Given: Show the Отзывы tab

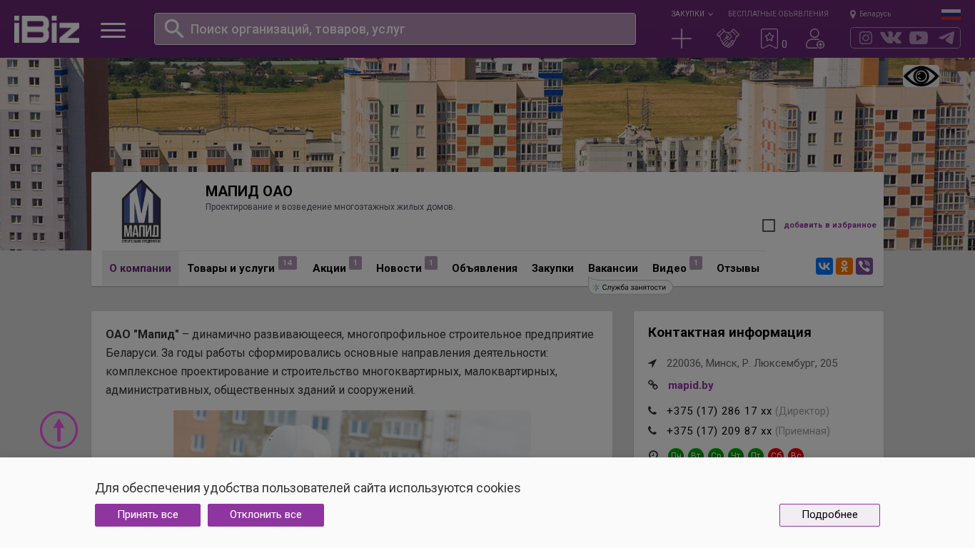Looking at the screenshot, I should click(738, 268).
